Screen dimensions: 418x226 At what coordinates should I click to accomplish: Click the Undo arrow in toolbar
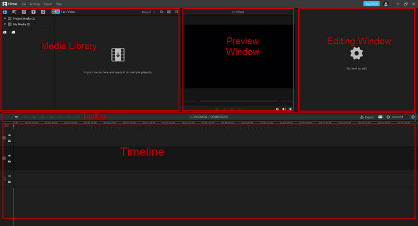pos(17,117)
